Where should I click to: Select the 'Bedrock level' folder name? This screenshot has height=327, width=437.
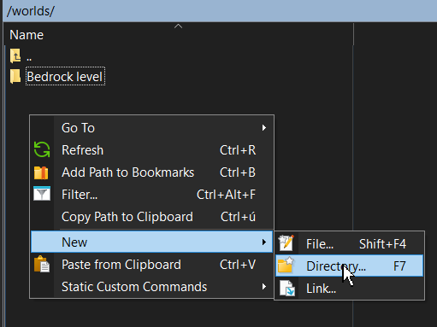(65, 77)
